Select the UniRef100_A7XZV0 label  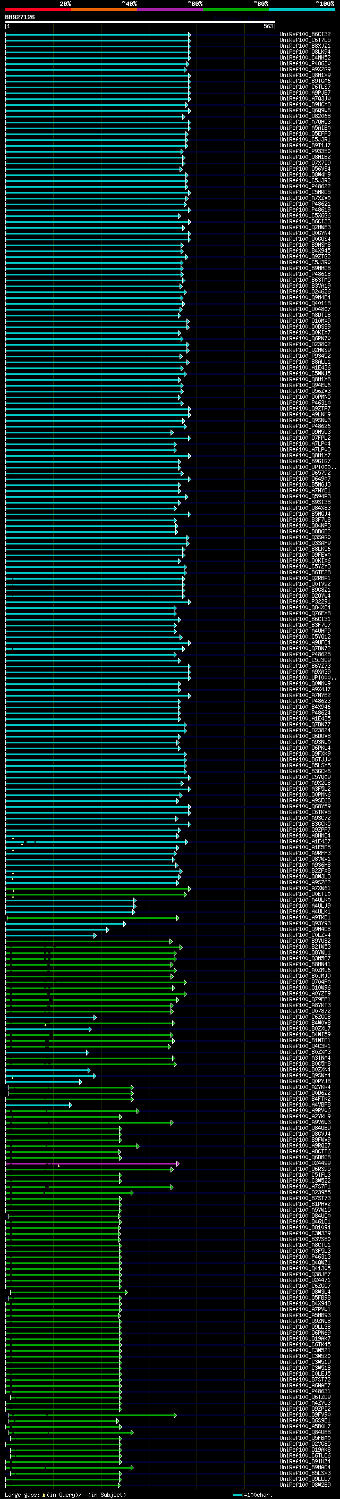(305, 198)
